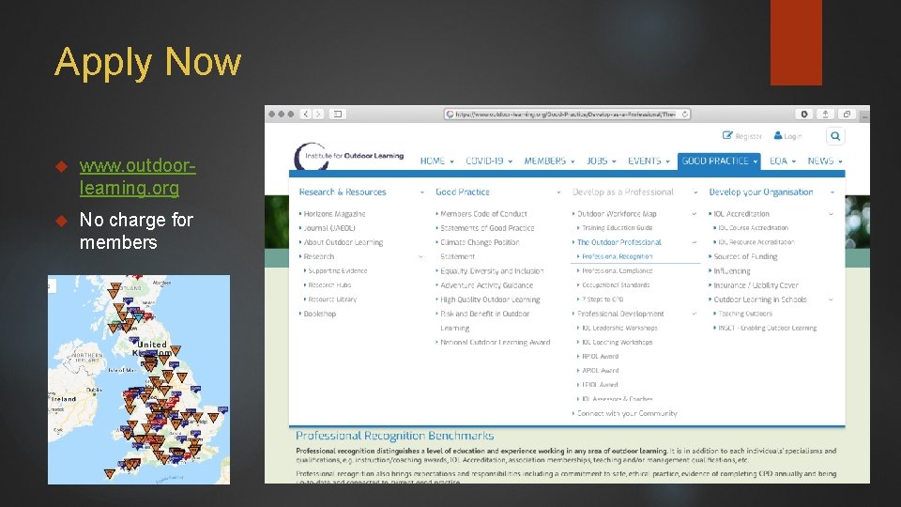901x507 pixels.
Task: Open Supporting Evidence link
Action: 337,270
